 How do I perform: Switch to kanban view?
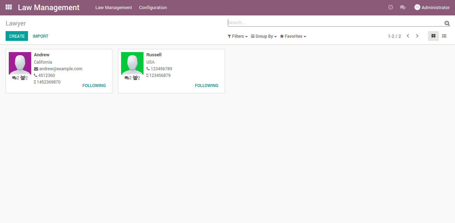[433, 36]
